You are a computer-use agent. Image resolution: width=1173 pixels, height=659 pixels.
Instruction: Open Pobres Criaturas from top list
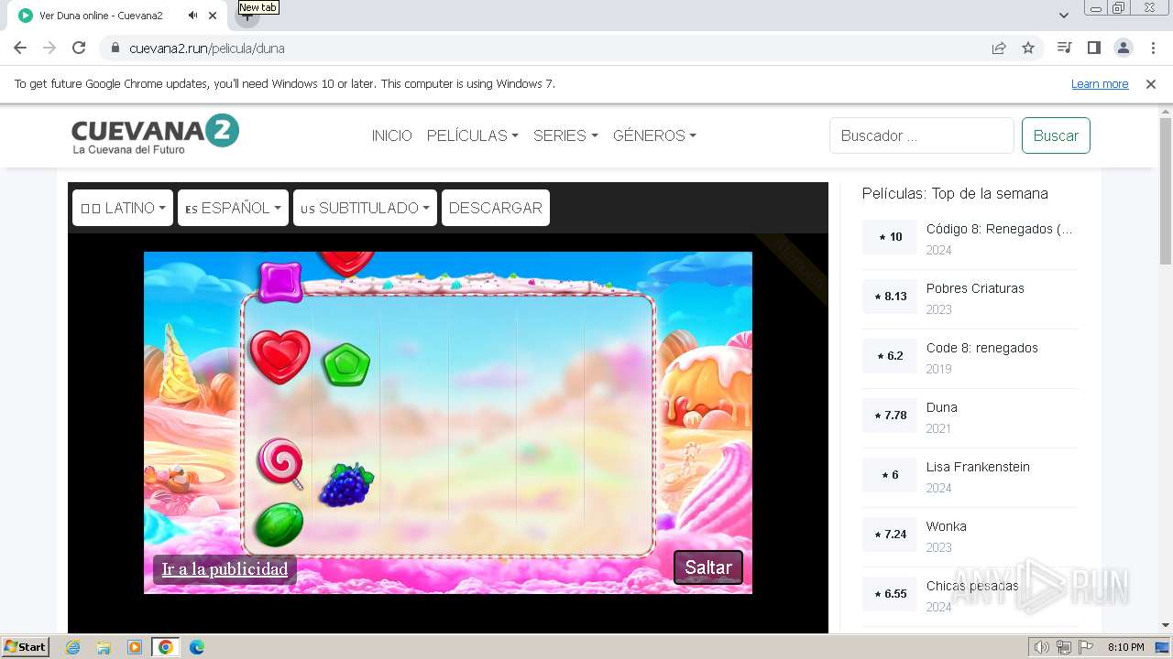[975, 288]
